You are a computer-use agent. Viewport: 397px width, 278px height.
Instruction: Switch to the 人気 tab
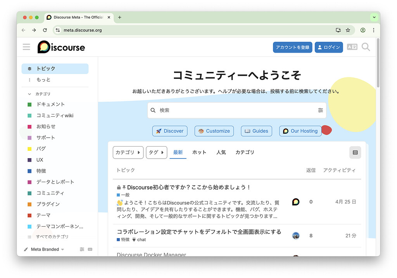221,152
